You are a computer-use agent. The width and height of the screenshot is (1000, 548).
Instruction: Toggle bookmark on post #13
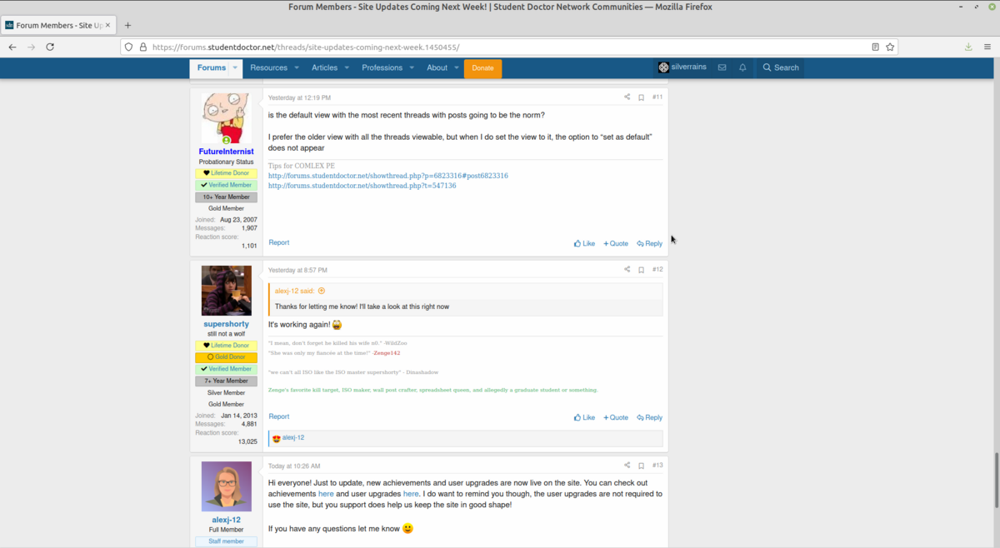[x=641, y=466]
